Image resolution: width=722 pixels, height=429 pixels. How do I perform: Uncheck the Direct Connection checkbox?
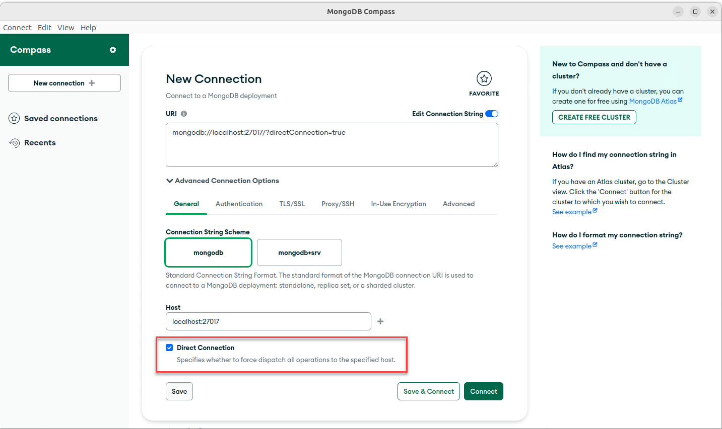[x=169, y=348]
